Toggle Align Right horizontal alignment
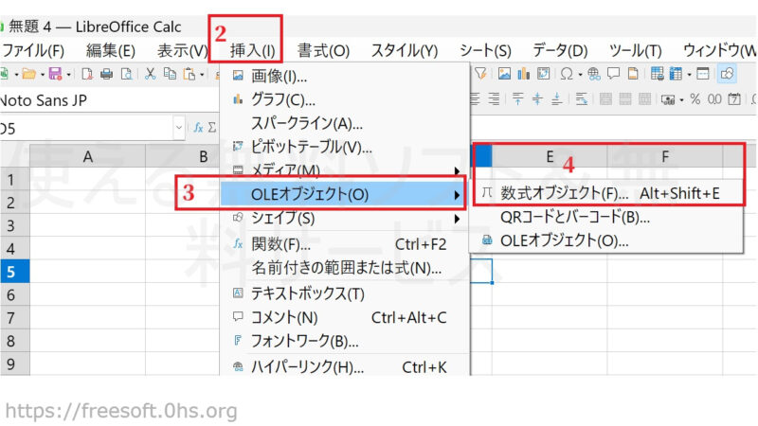The image size is (758, 426). point(494,99)
